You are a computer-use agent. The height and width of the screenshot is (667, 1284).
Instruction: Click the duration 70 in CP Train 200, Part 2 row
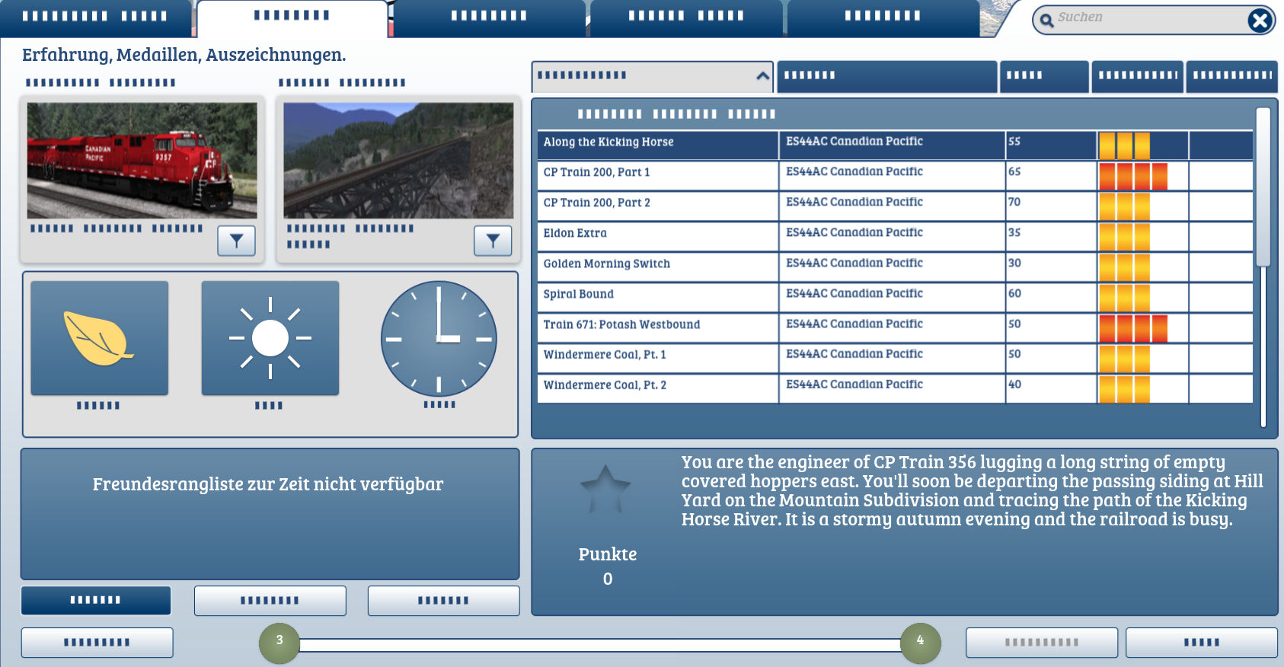click(x=1014, y=203)
